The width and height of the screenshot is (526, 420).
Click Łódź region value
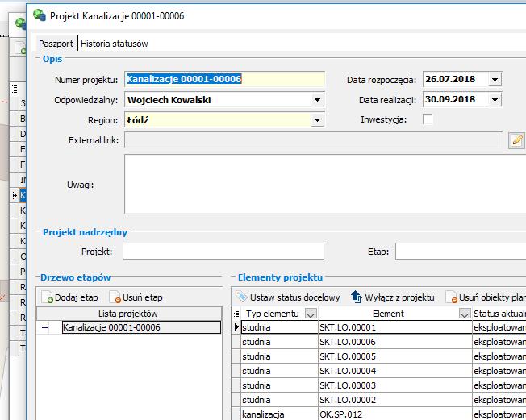click(x=138, y=120)
